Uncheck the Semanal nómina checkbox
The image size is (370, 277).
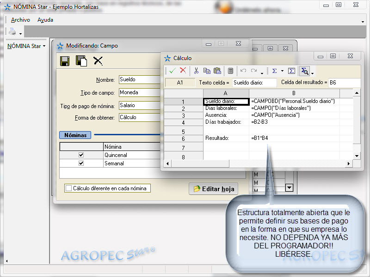pos(81,163)
